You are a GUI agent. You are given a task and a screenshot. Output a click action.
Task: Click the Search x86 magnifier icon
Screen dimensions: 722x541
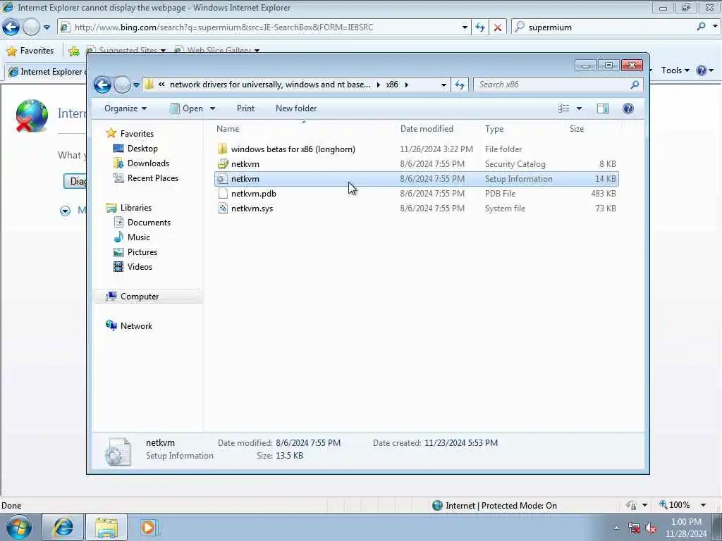(x=635, y=85)
